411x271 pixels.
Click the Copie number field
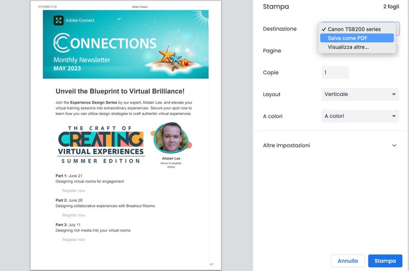pos(335,72)
